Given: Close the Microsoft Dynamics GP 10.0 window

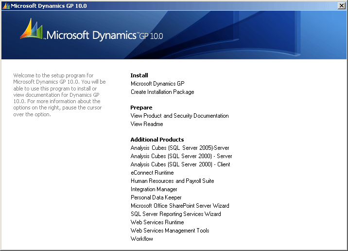Looking at the screenshot, I should pyautogui.click(x=342, y=6).
